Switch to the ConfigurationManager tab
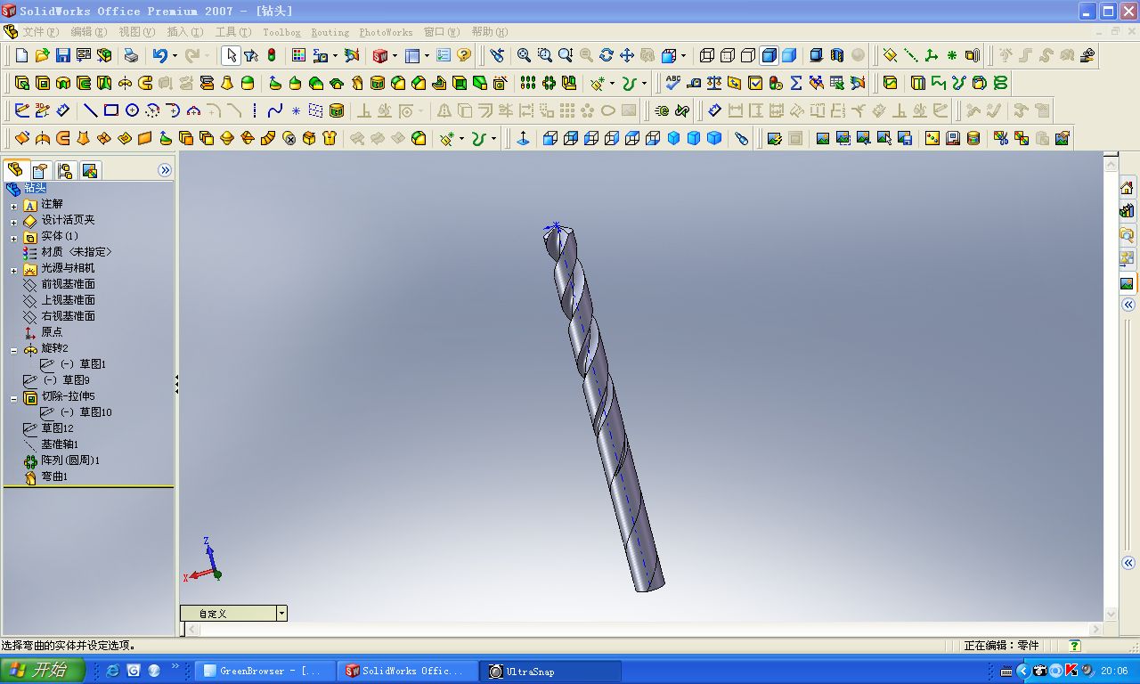The image size is (1140, 684). coord(64,170)
